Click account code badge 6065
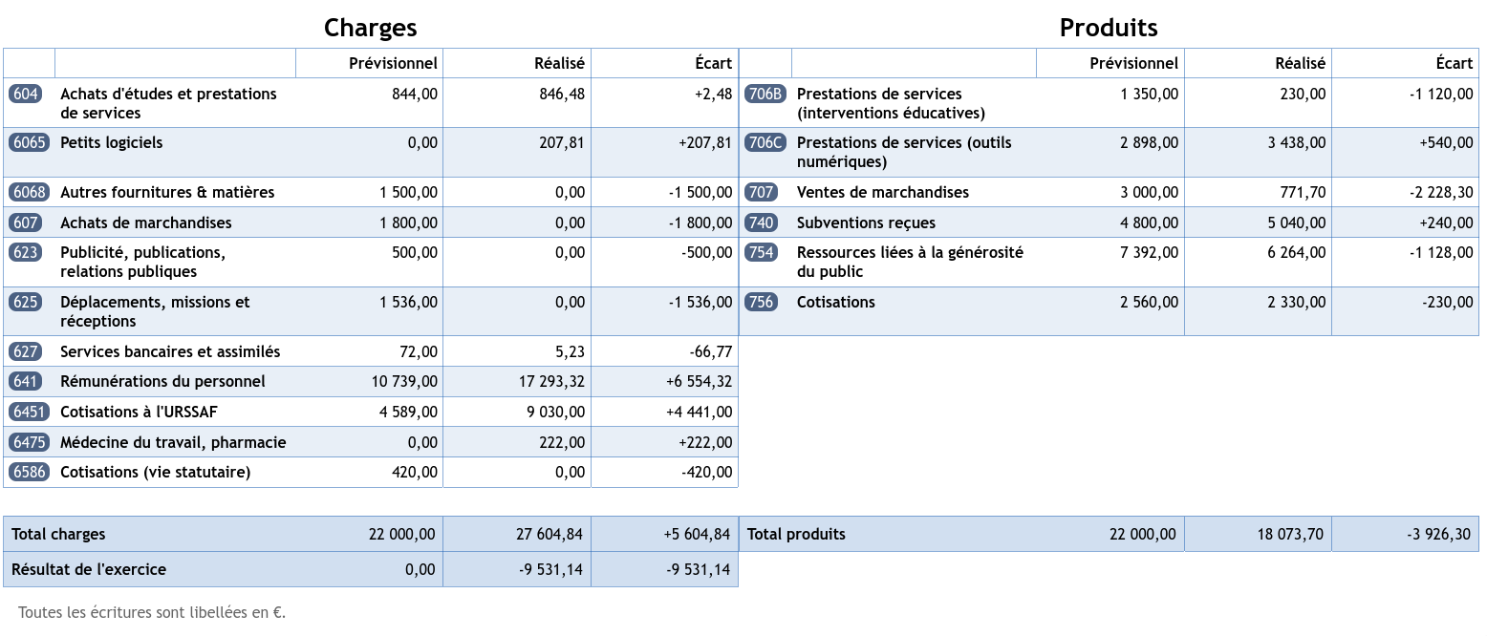 click(x=29, y=142)
